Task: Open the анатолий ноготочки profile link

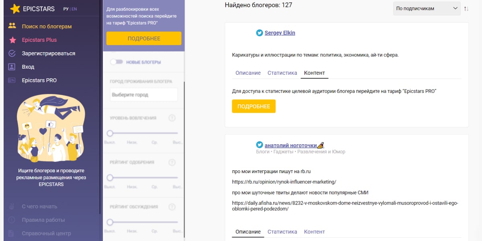Action: pos(294,145)
